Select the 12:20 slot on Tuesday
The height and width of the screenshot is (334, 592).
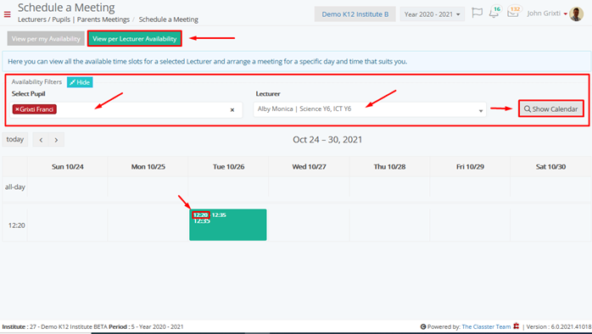227,225
